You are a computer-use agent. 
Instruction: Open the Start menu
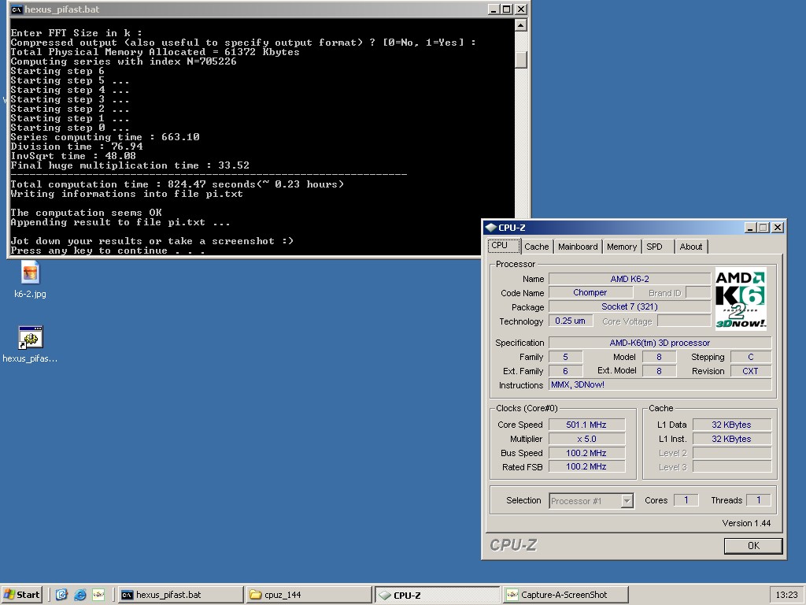[21, 595]
